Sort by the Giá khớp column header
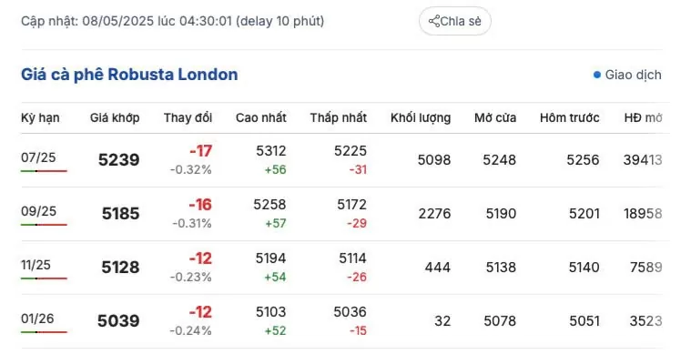This screenshot has height=354, width=681. pos(115,117)
